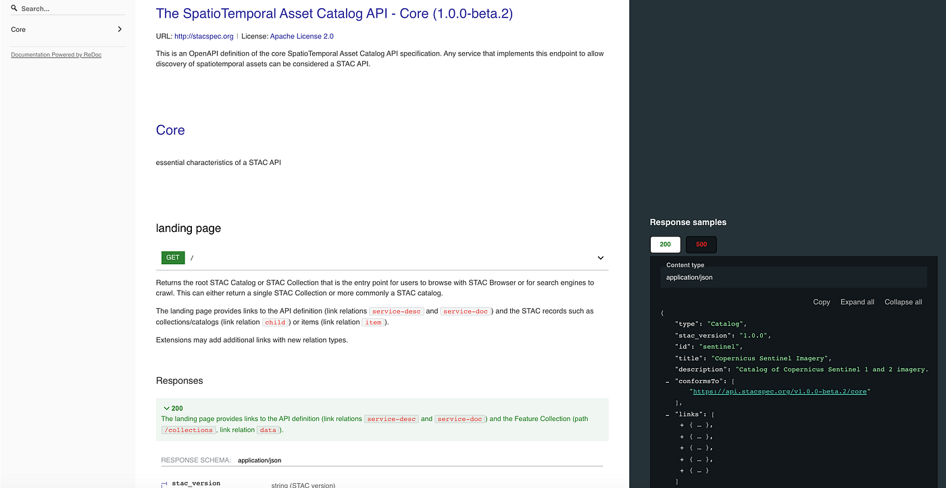Click the Responses heading
946x488 pixels.
[180, 381]
